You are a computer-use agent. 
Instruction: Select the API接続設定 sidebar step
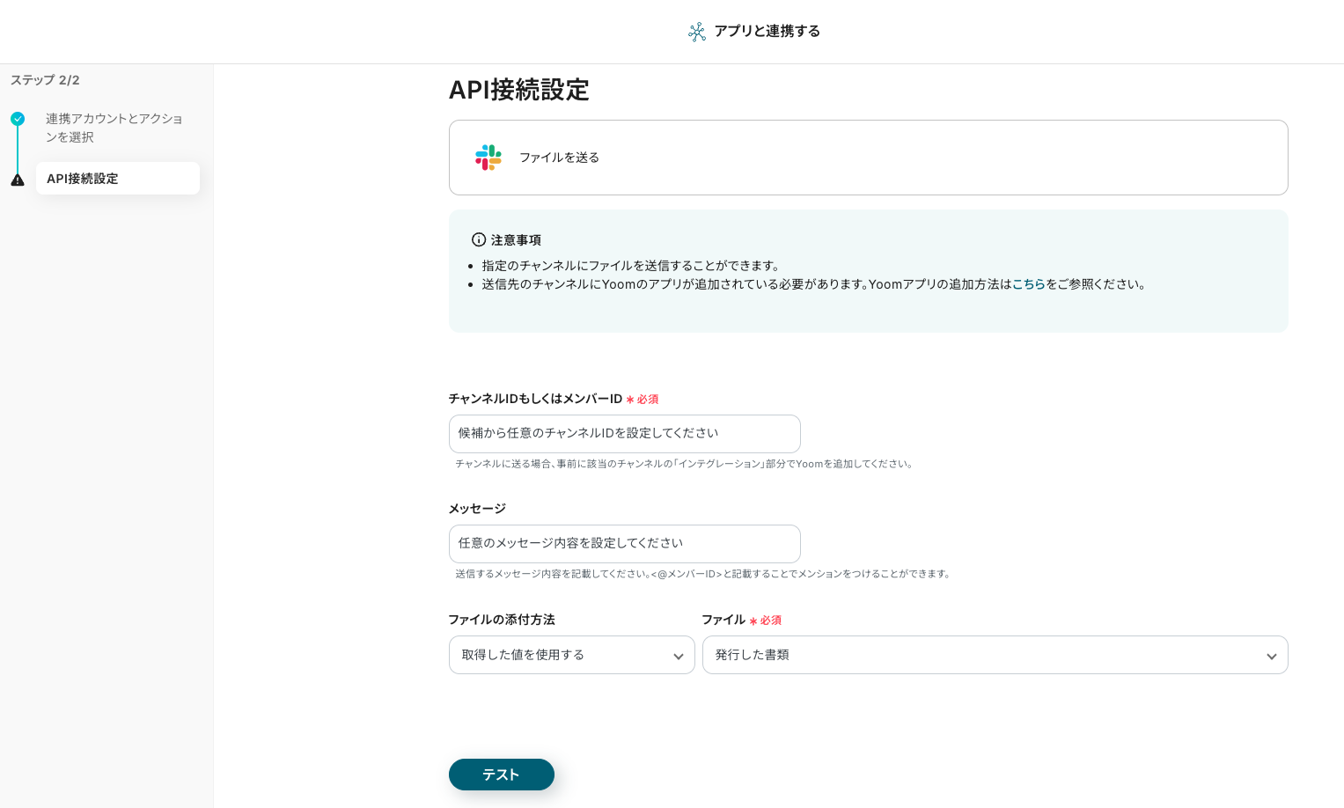pyautogui.click(x=117, y=179)
